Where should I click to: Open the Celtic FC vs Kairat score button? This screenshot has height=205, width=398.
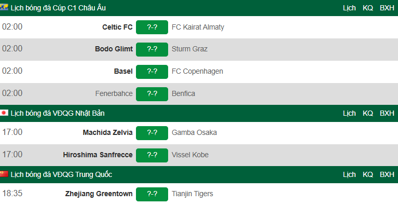(152, 27)
